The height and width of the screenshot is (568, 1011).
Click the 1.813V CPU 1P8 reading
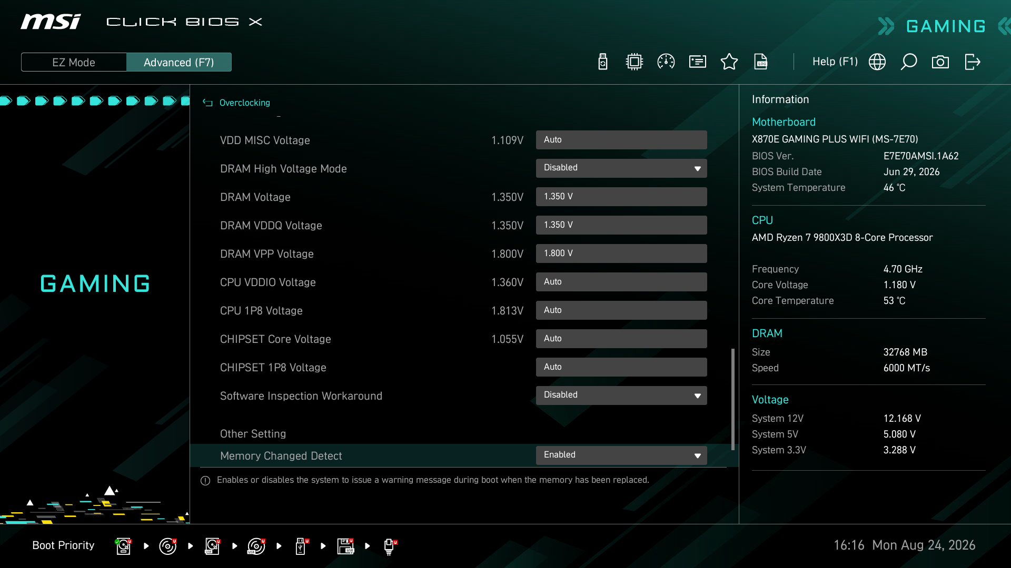[507, 311]
